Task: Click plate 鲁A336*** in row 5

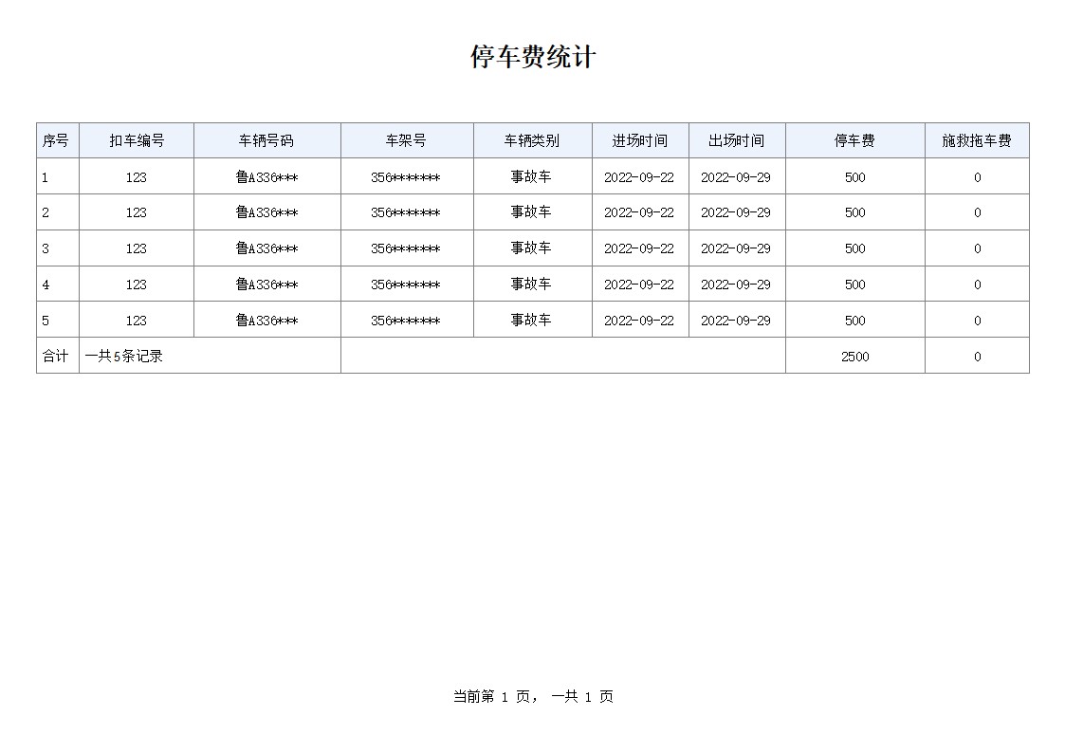Action: click(266, 321)
